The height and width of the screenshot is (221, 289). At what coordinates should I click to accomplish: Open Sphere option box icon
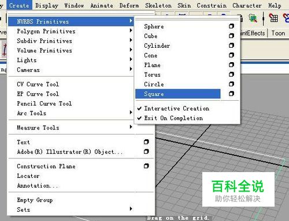[231, 26]
